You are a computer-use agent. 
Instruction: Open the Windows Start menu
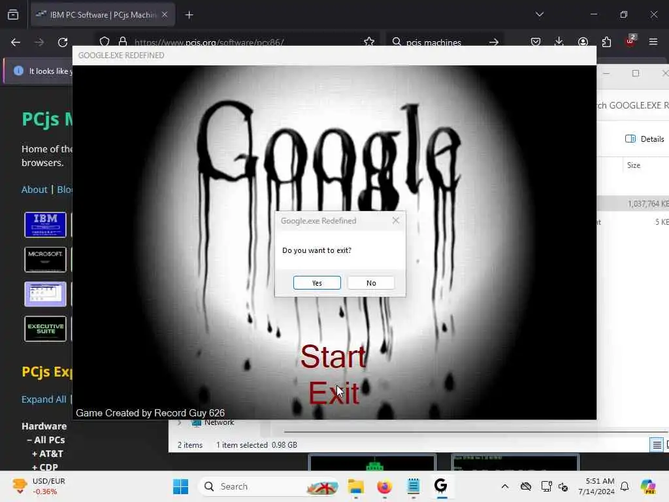point(180,486)
